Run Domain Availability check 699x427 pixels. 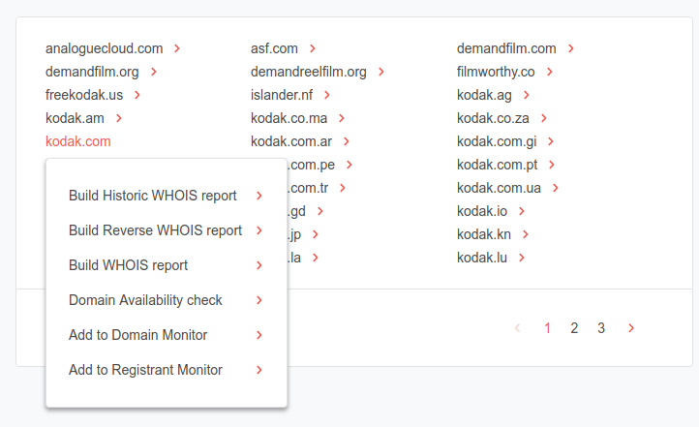coord(145,300)
